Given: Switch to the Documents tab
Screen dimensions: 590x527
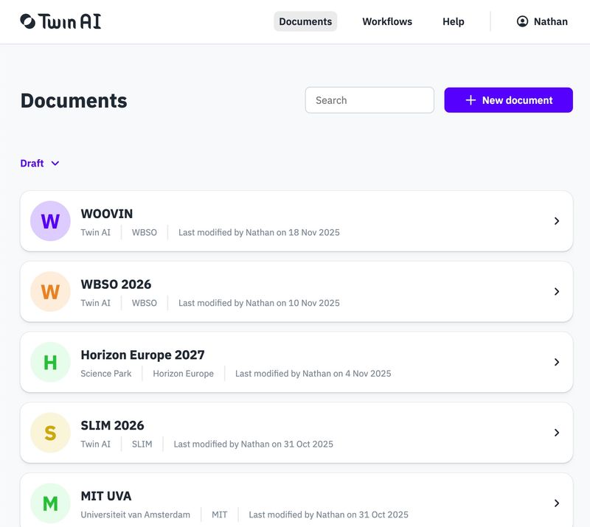Looking at the screenshot, I should [x=305, y=21].
